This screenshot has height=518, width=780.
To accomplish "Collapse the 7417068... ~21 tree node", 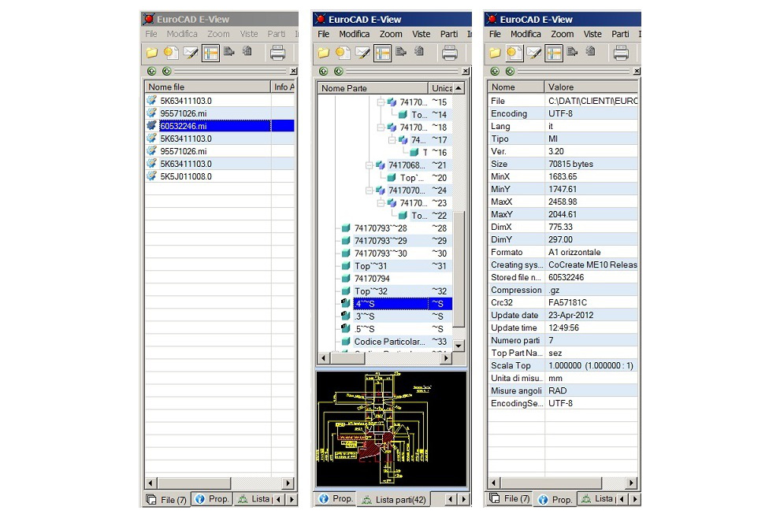I will (x=369, y=165).
